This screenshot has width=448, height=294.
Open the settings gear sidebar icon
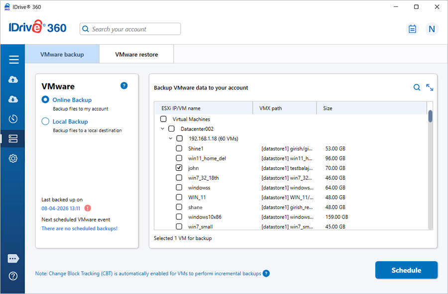tap(13, 158)
